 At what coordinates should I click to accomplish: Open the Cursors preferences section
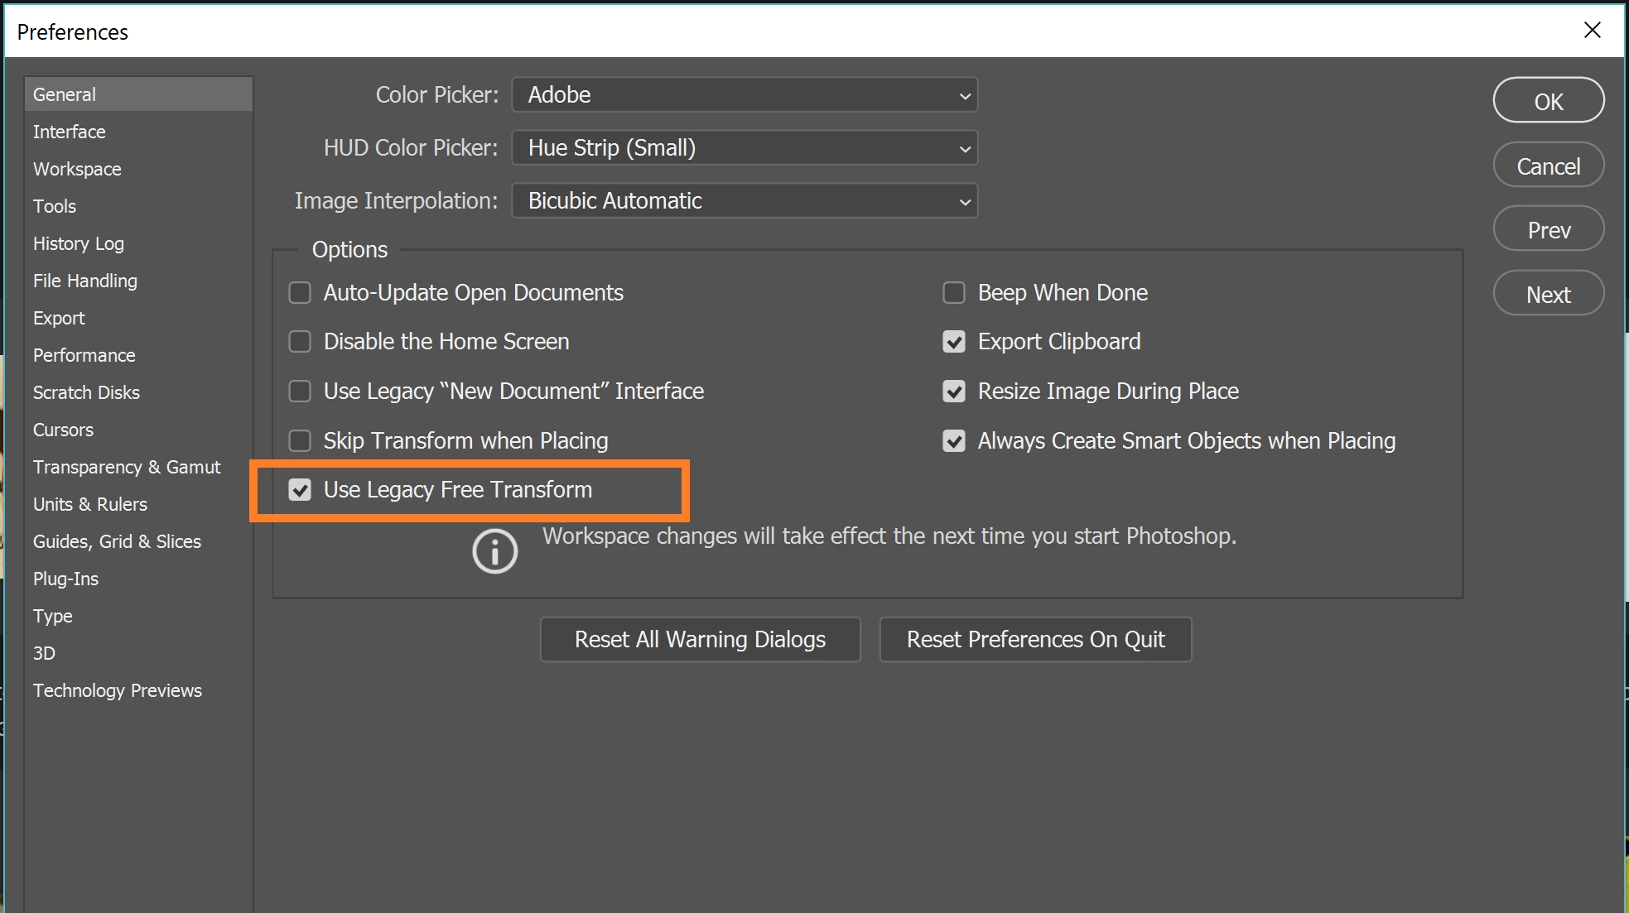(x=63, y=430)
